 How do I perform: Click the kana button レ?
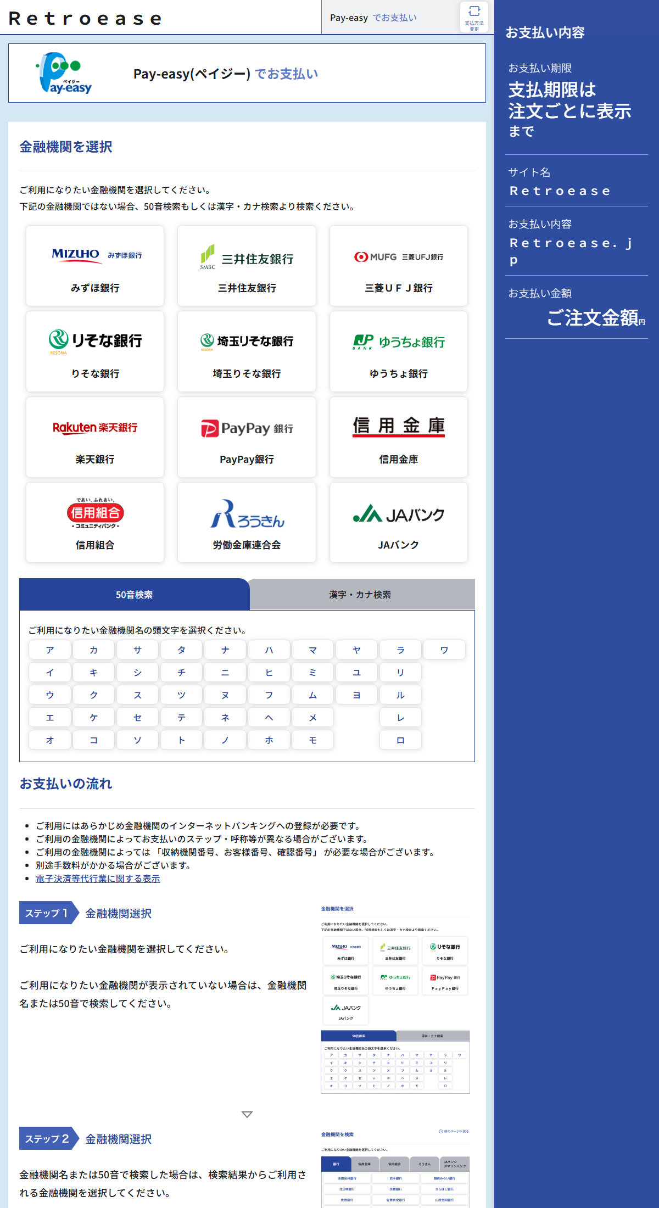click(401, 717)
